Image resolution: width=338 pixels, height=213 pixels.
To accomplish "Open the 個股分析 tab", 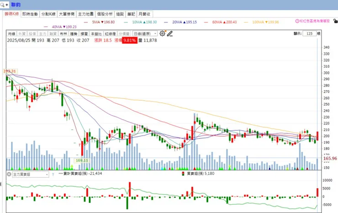I will tap(105, 14).
